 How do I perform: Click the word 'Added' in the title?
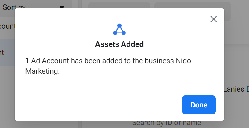[x=132, y=44]
